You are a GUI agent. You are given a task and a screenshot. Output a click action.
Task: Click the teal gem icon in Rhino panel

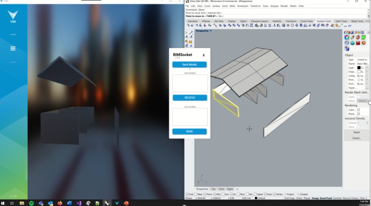(352, 43)
